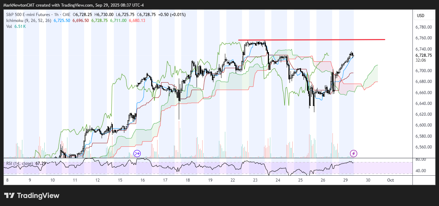Click the 6,760.00 price axis label
Viewport: 439px width, 206px height.
click(424, 38)
